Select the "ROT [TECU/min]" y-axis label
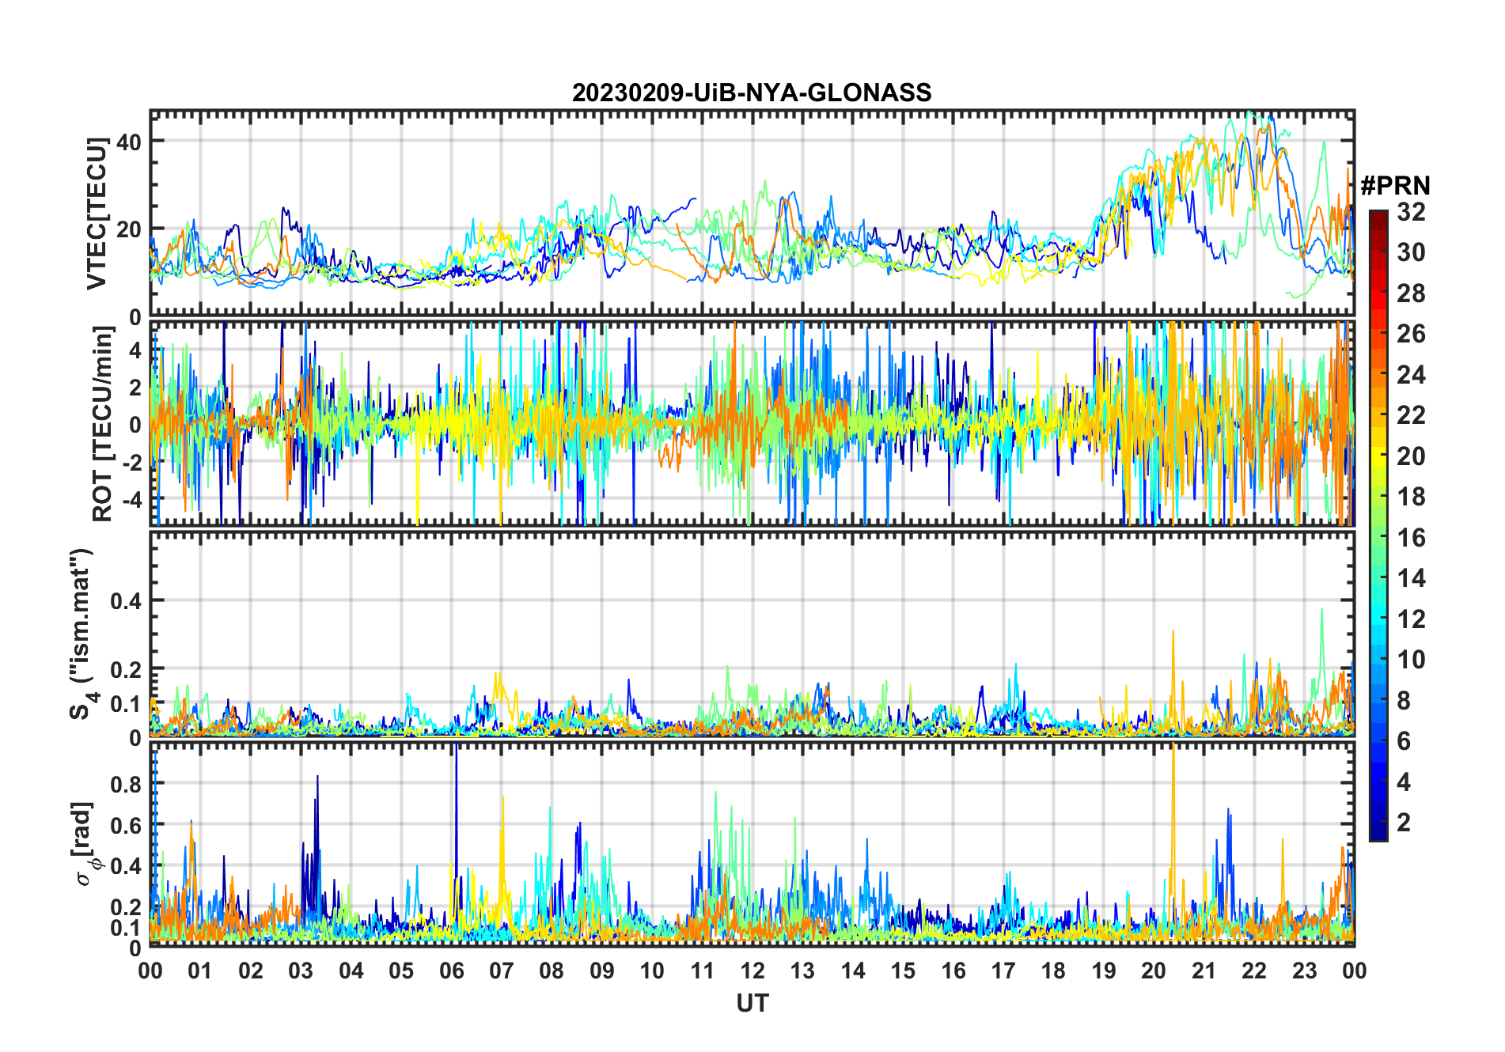This screenshot has height=1052, width=1505. (103, 424)
